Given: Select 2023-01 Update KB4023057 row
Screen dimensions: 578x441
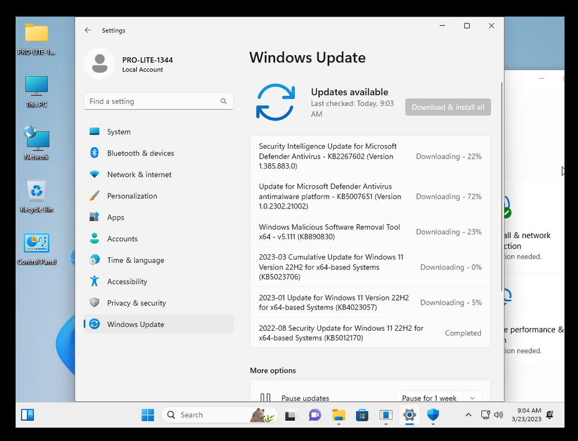Looking at the screenshot, I should (x=370, y=302).
